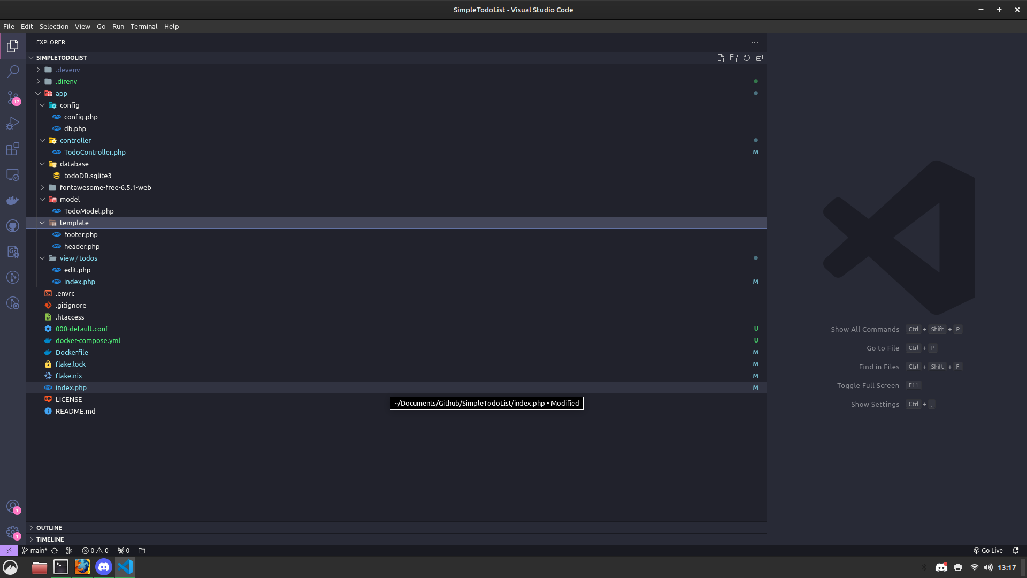The width and height of the screenshot is (1027, 578).
Task: Open todoDB.sqlite3 file
Action: click(88, 176)
